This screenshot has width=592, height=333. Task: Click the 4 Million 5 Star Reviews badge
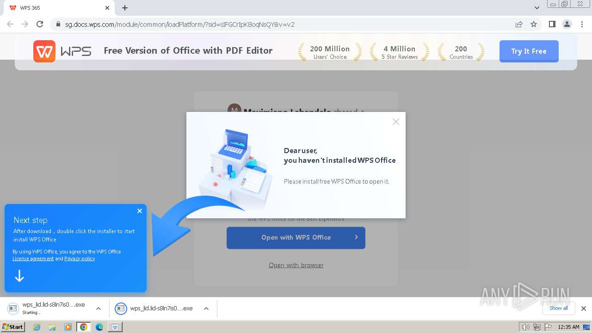(400, 52)
